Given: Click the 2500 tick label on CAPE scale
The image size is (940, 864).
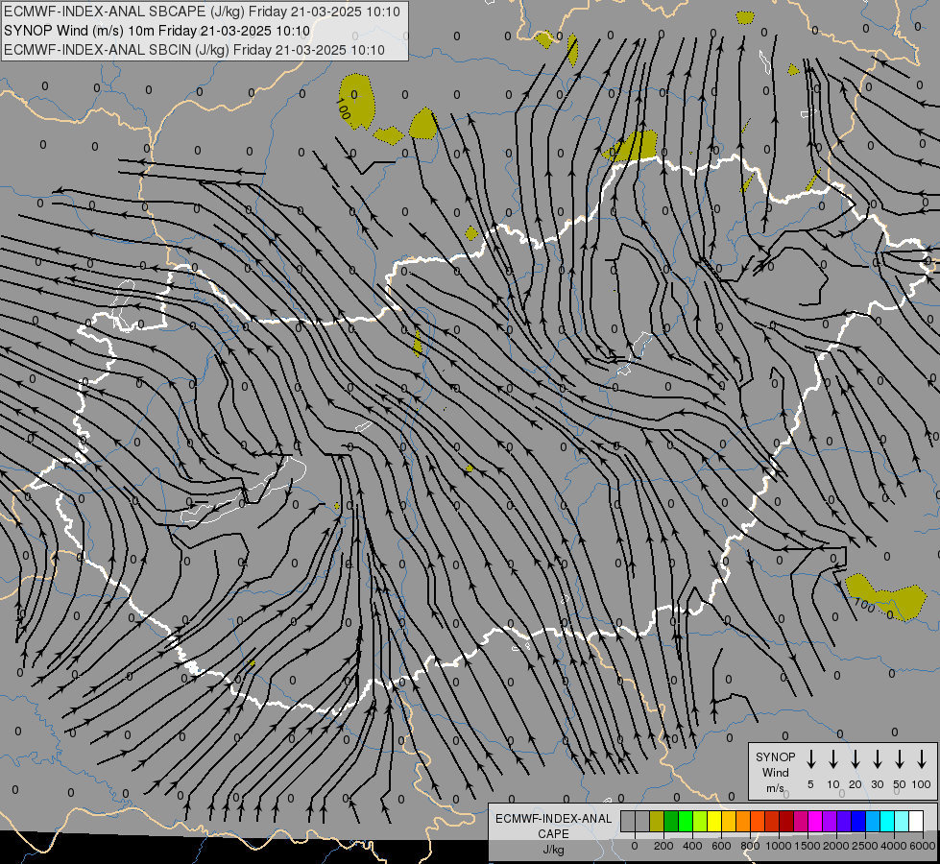Looking at the screenshot, I should [x=864, y=846].
